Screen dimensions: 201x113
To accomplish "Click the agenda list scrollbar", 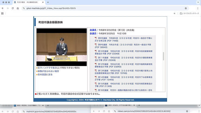I will tap(164, 56).
